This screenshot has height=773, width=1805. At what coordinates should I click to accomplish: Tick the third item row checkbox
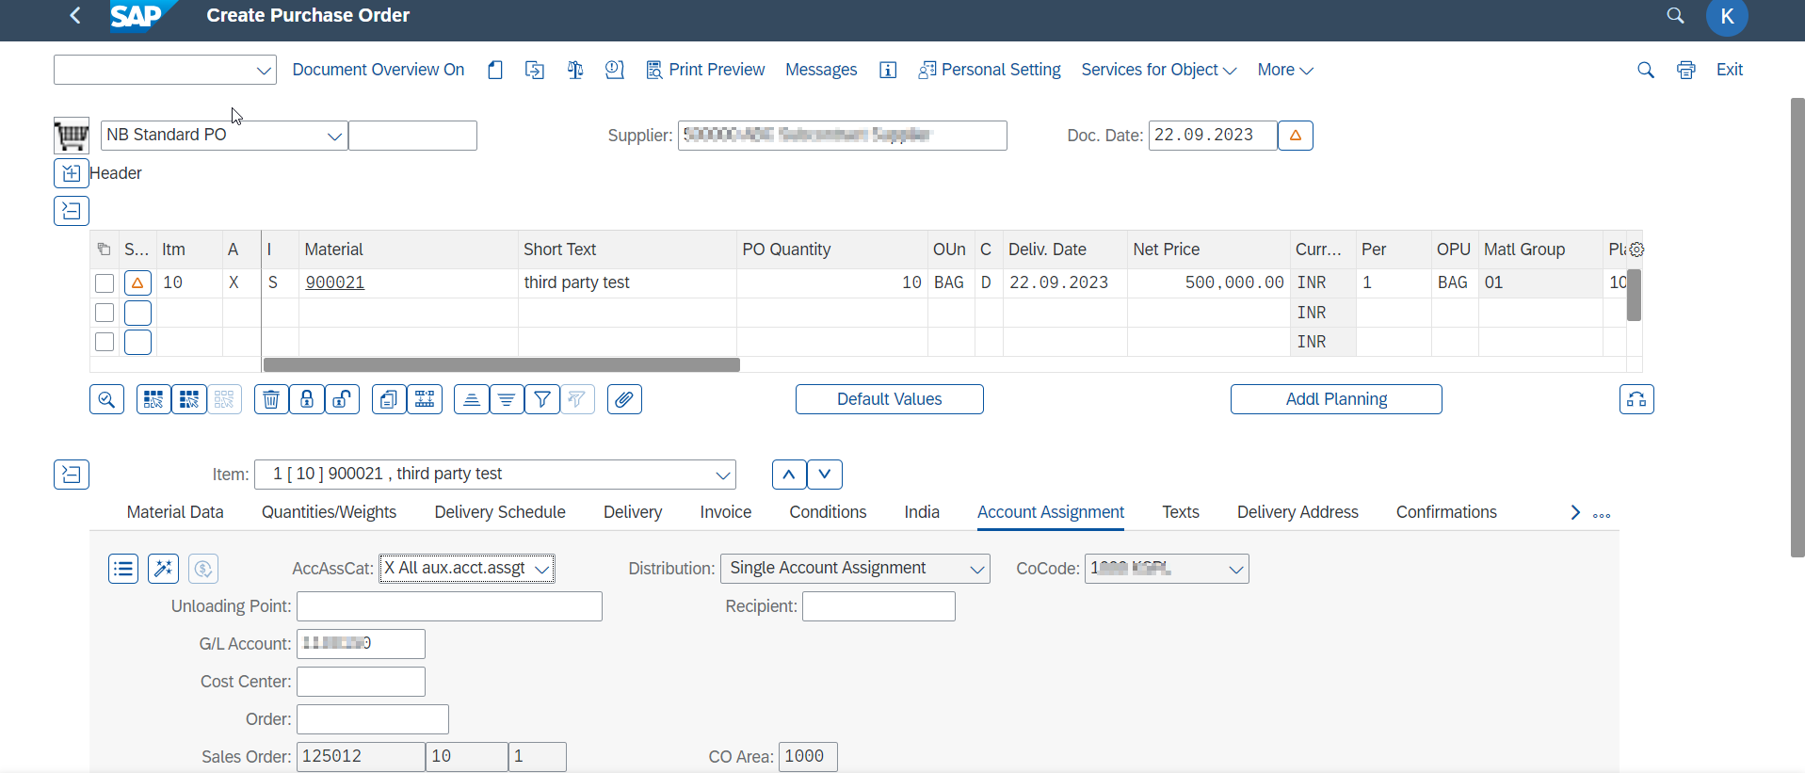105,342
